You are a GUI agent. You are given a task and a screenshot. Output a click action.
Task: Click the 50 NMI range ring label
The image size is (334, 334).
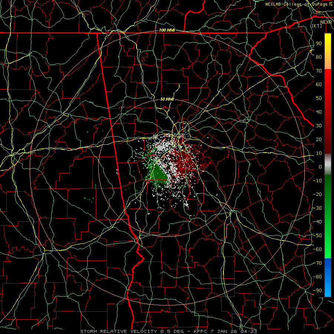167,99
